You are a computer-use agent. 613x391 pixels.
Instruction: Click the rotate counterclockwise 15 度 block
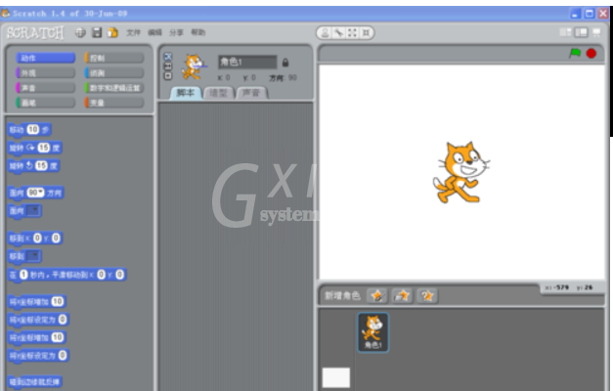point(33,166)
